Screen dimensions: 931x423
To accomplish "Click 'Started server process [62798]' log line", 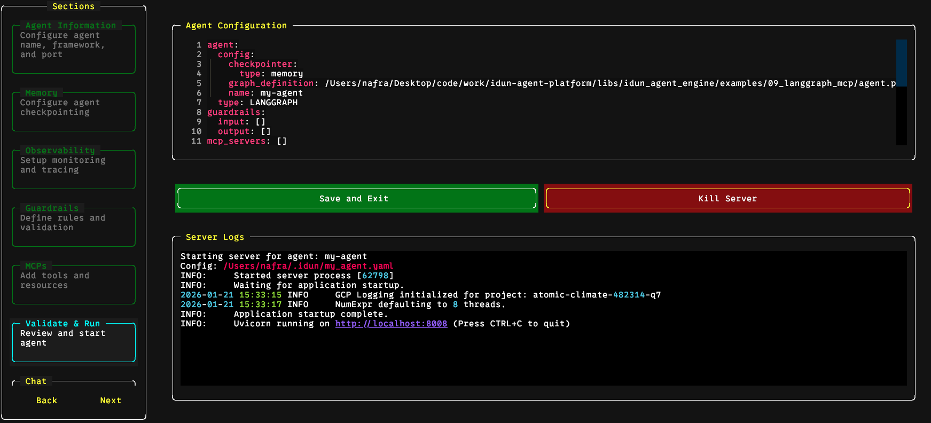I will pos(314,276).
